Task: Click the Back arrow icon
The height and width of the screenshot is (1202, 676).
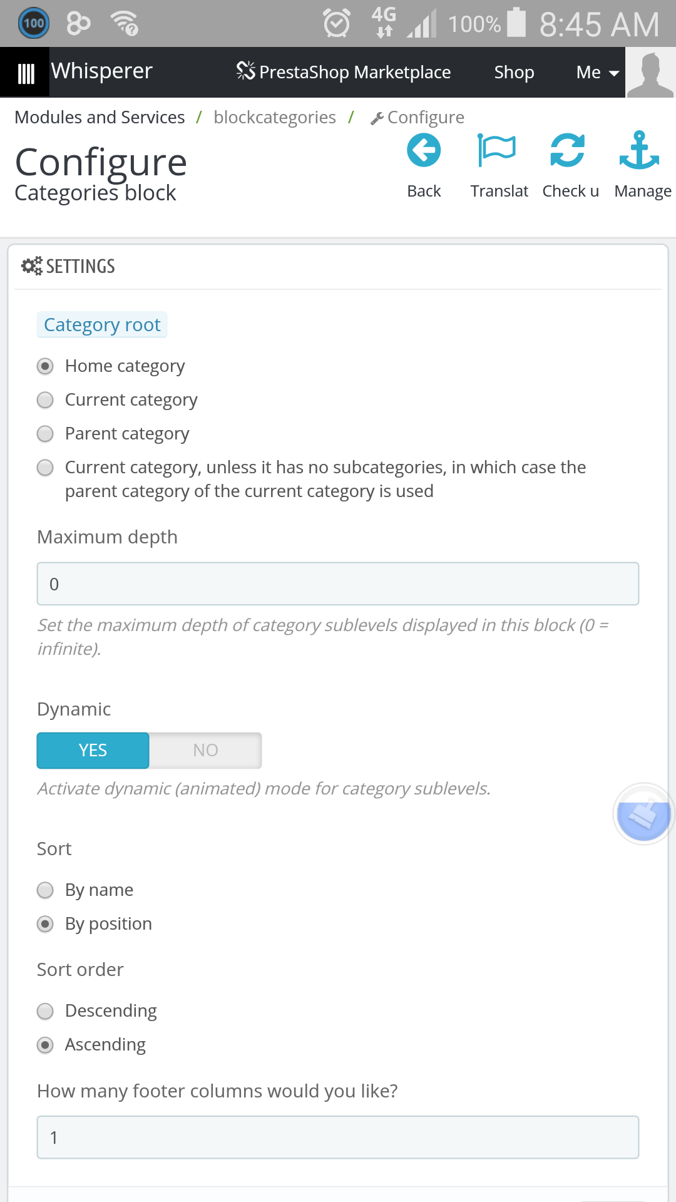Action: 424,151
